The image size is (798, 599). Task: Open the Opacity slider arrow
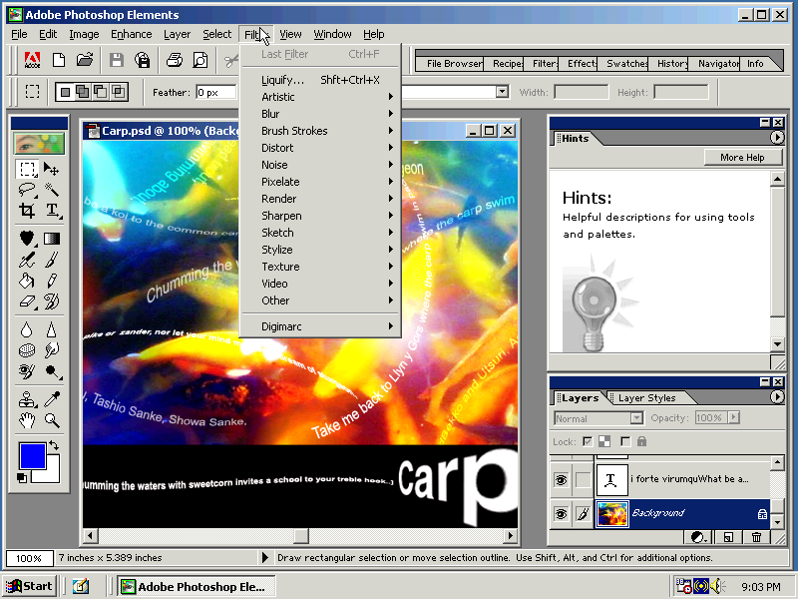733,417
